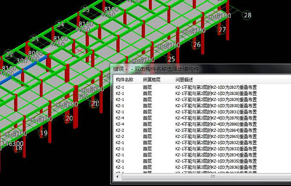Screen dimensions: 291x186
Task: Click the 8000 dimension label in the model
Action: click(x=35, y=53)
